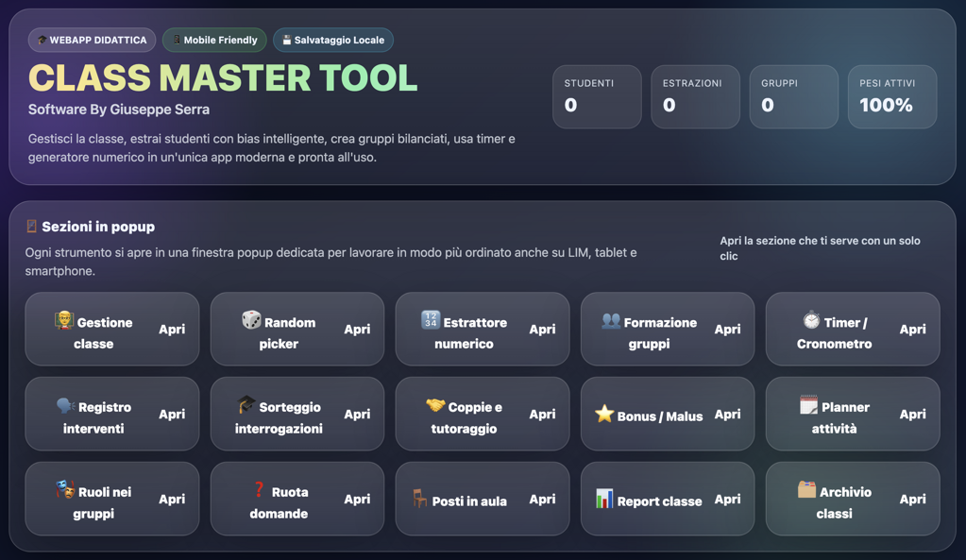Click the Salvataggio Locale badge
This screenshot has width=966, height=560.
(x=333, y=40)
